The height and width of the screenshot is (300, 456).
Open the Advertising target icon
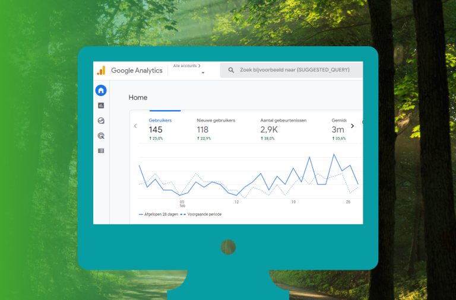pyautogui.click(x=101, y=136)
